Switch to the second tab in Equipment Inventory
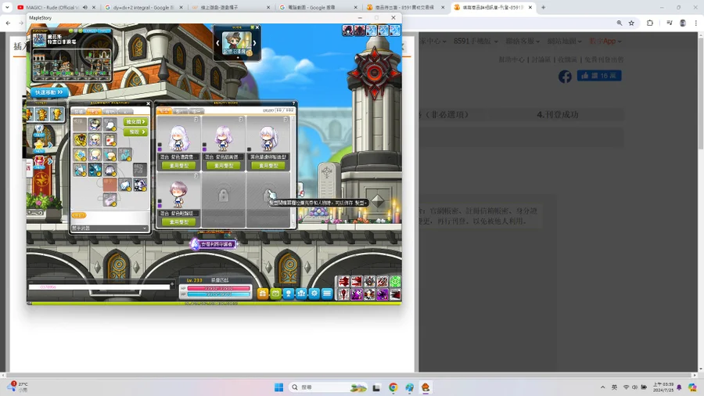Image resolution: width=704 pixels, height=396 pixels. [x=94, y=111]
